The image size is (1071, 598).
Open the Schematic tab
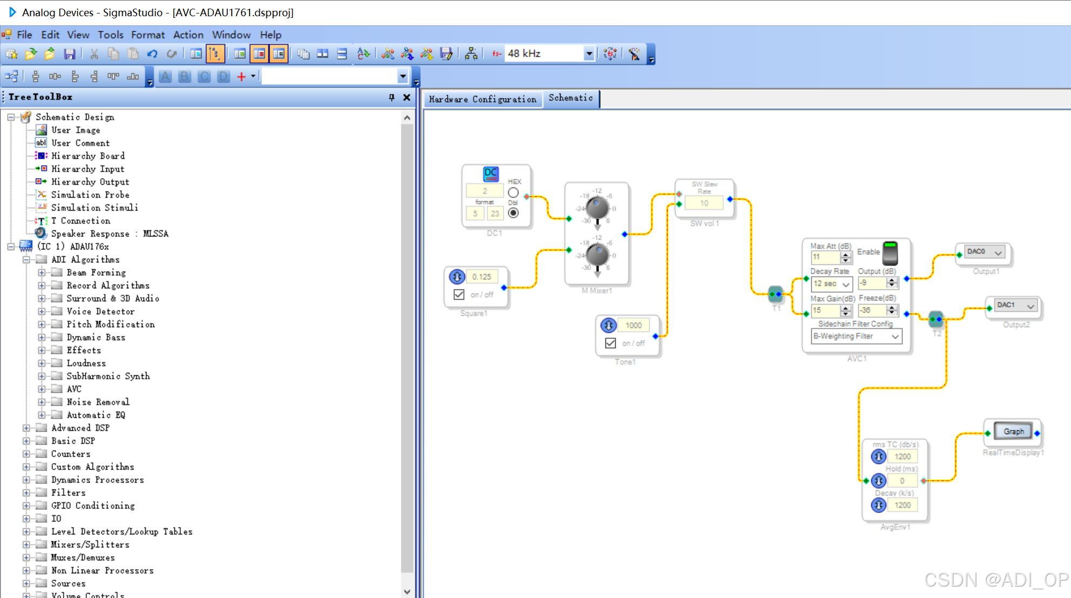(x=570, y=98)
